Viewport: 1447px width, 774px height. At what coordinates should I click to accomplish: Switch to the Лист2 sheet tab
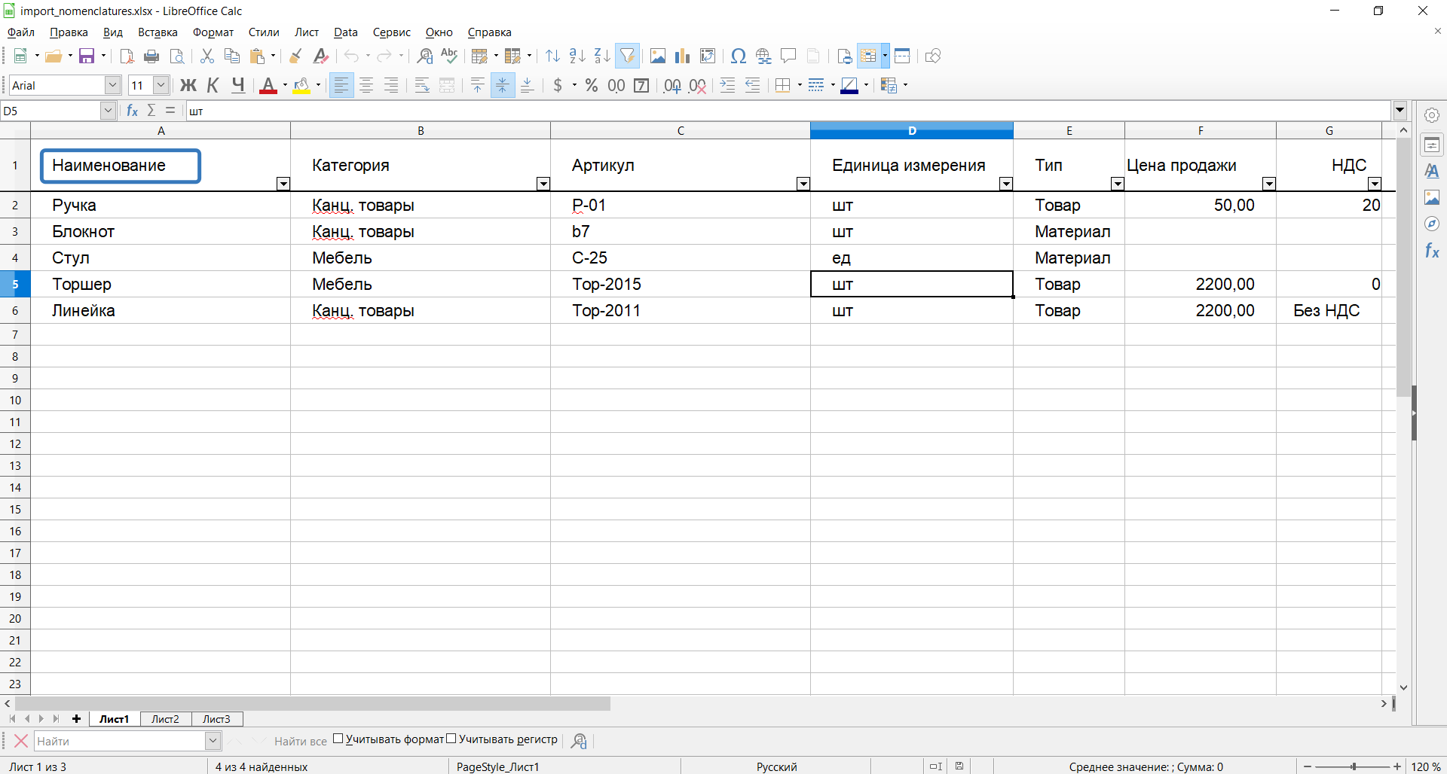[165, 719]
